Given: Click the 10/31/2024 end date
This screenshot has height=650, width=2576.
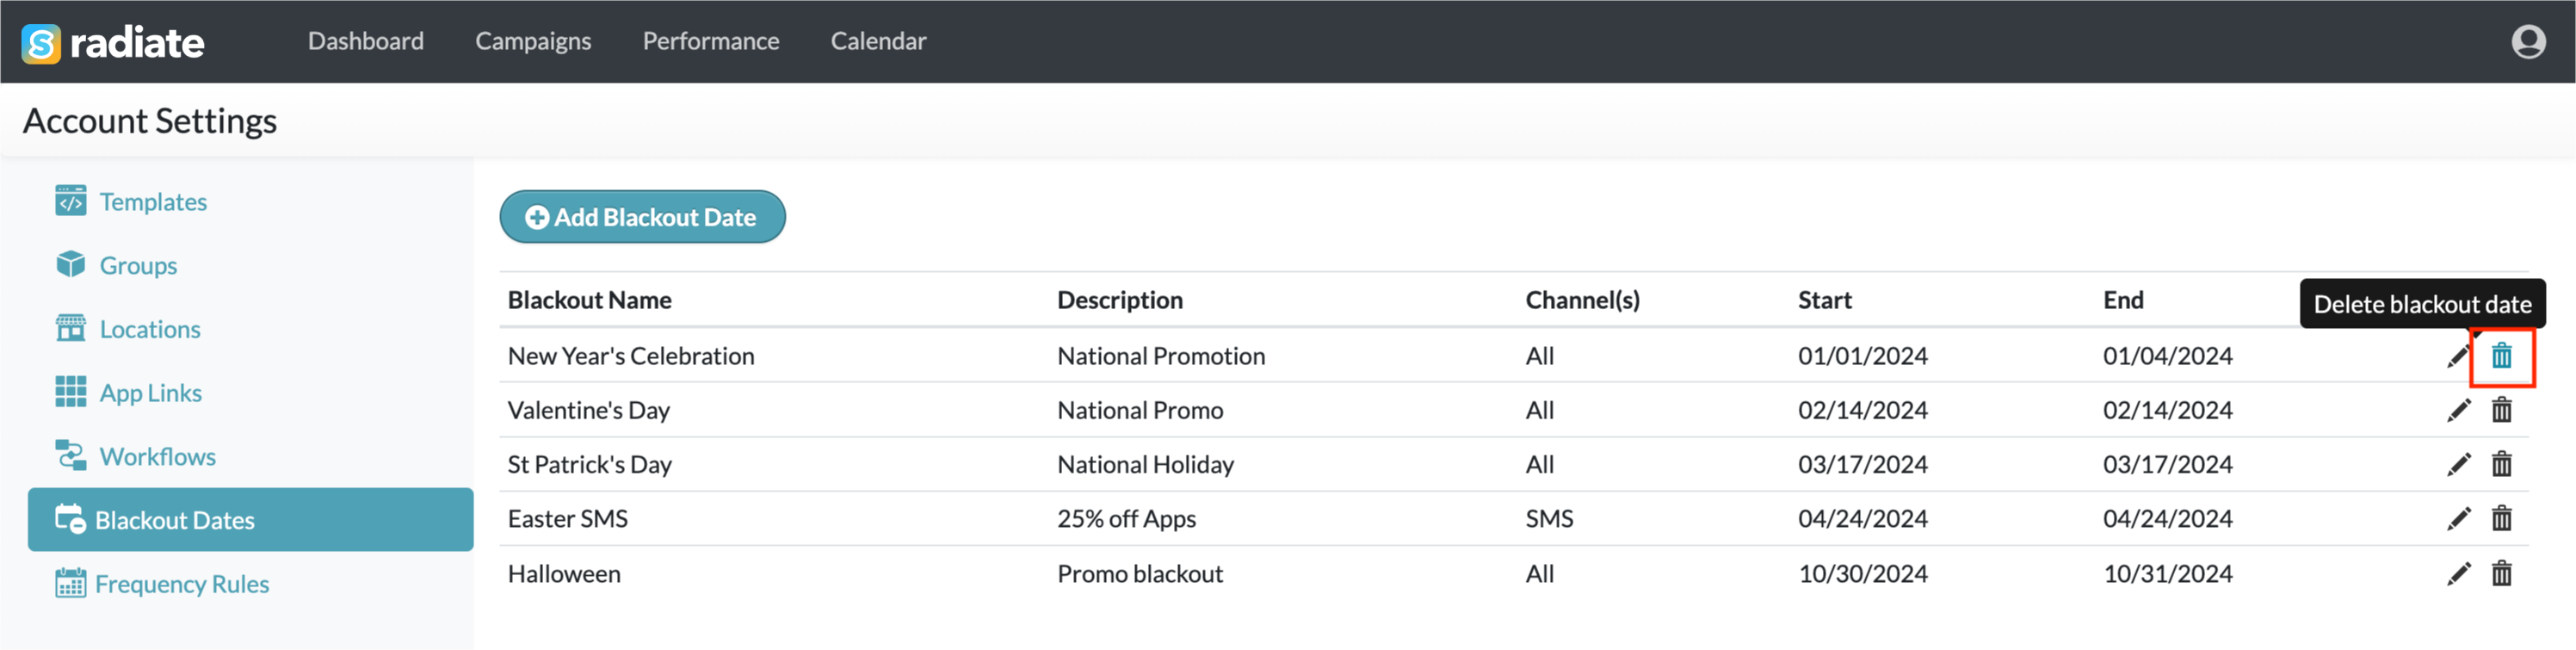Looking at the screenshot, I should point(2167,573).
